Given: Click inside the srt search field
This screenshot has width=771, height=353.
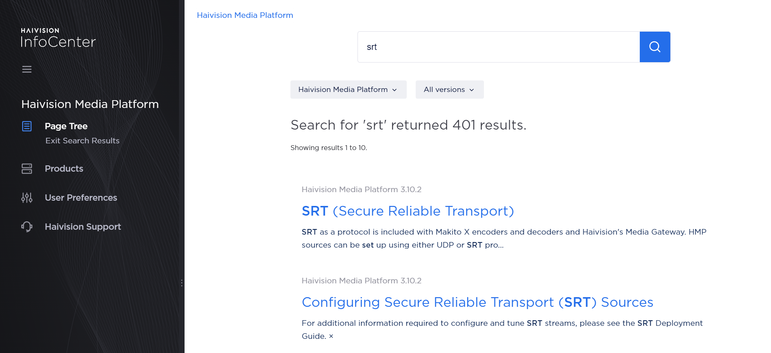Looking at the screenshot, I should pyautogui.click(x=447, y=47).
